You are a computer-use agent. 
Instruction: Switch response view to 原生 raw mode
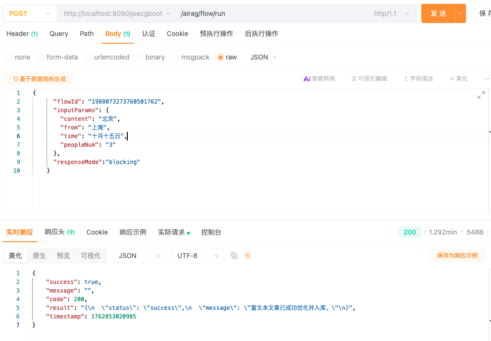click(39, 256)
